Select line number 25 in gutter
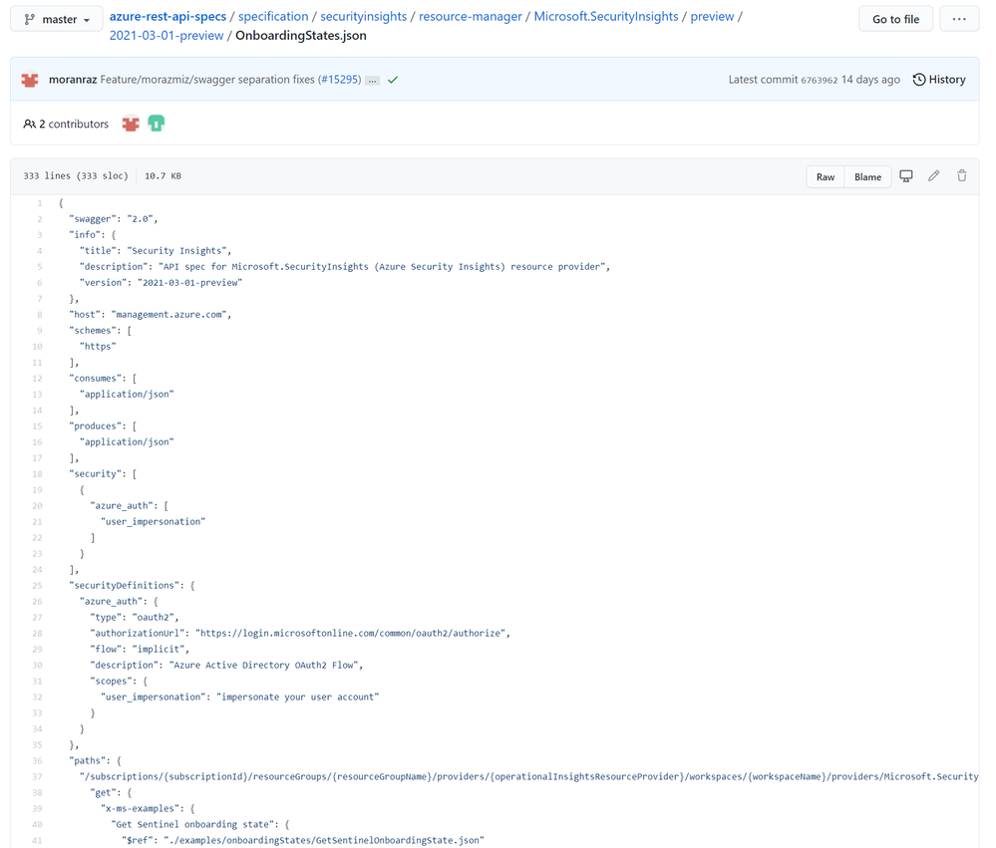Screen dimensions: 996x848 [38, 586]
